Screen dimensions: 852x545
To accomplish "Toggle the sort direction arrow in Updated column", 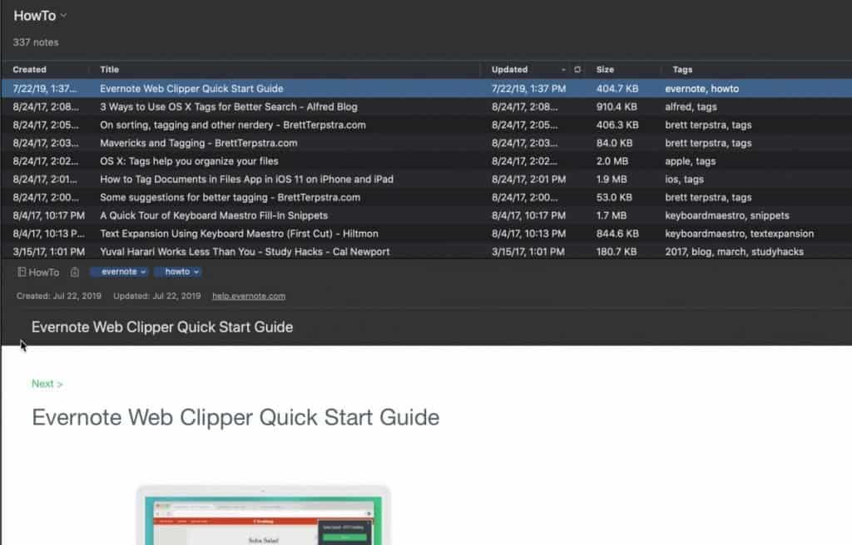I will 563,70.
